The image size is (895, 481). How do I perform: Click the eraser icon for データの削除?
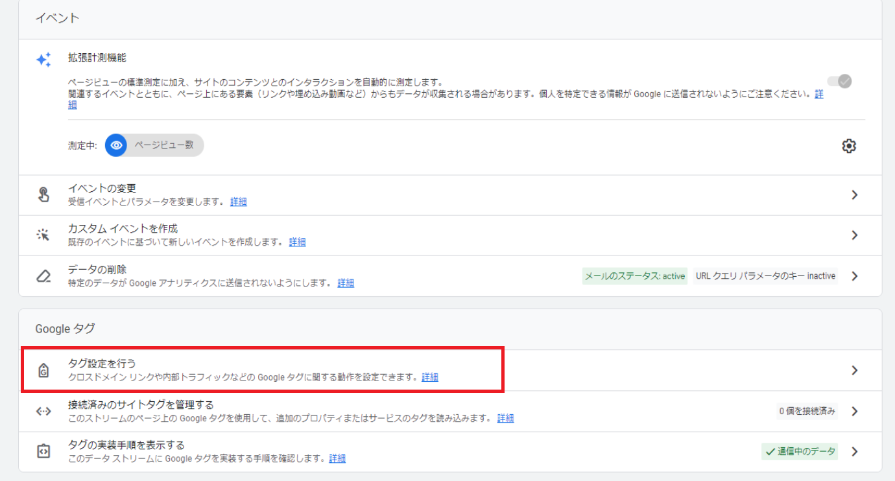click(x=43, y=276)
